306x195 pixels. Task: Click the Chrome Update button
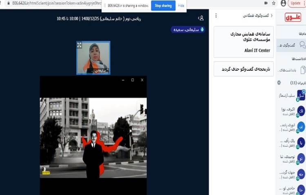point(296,3)
